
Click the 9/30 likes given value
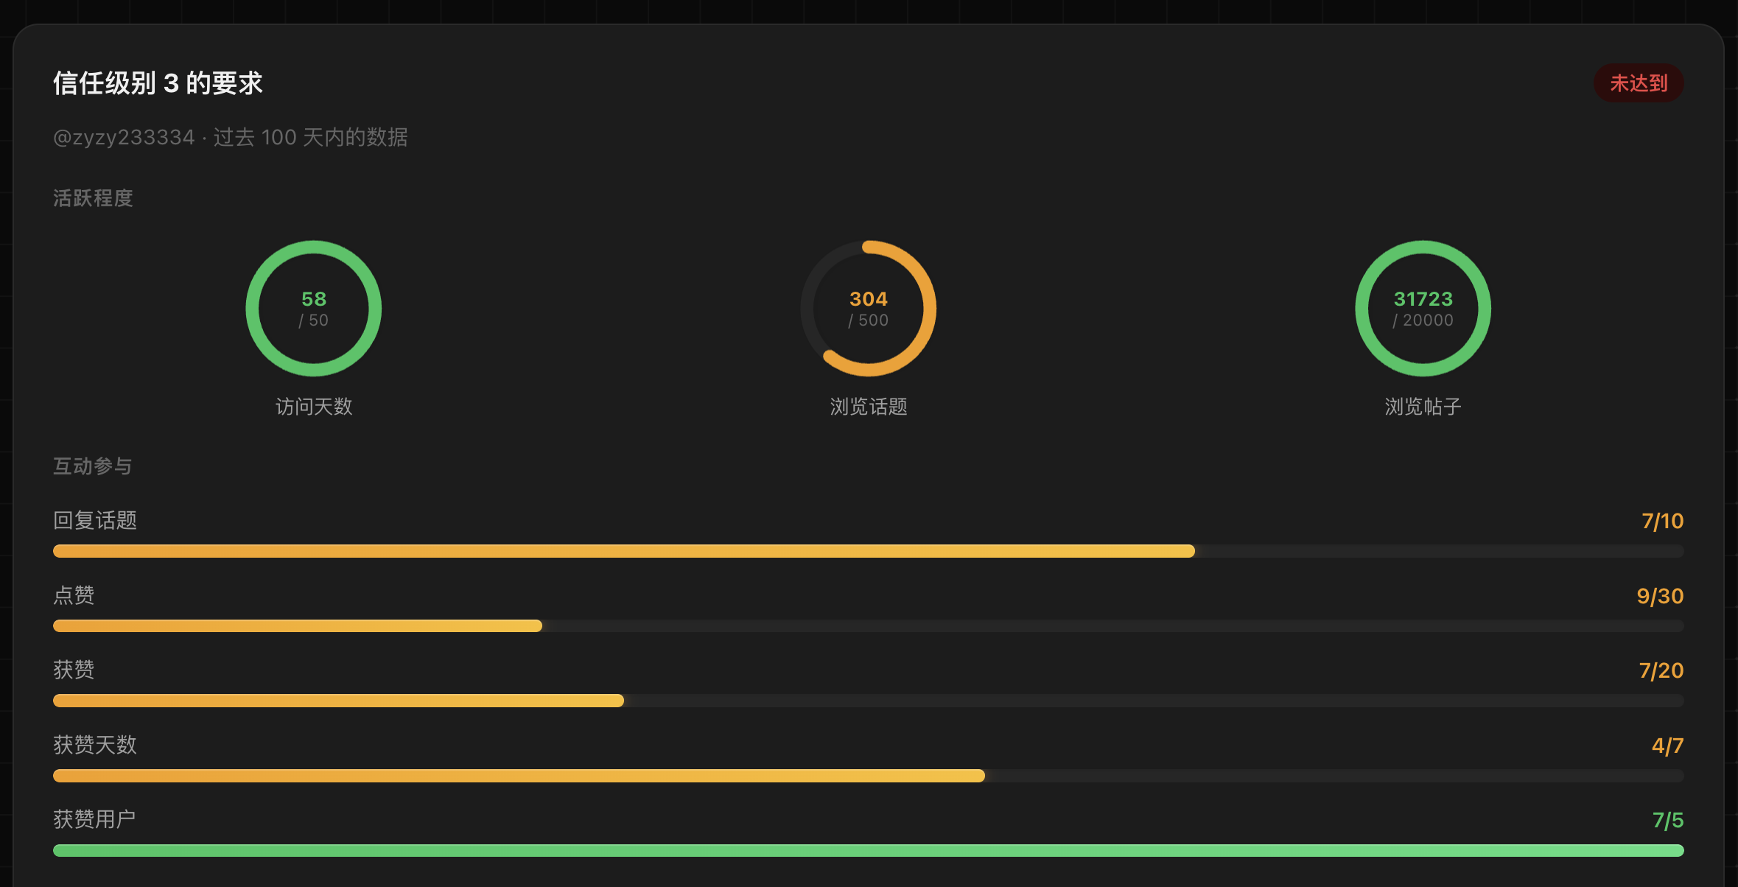pos(1660,596)
